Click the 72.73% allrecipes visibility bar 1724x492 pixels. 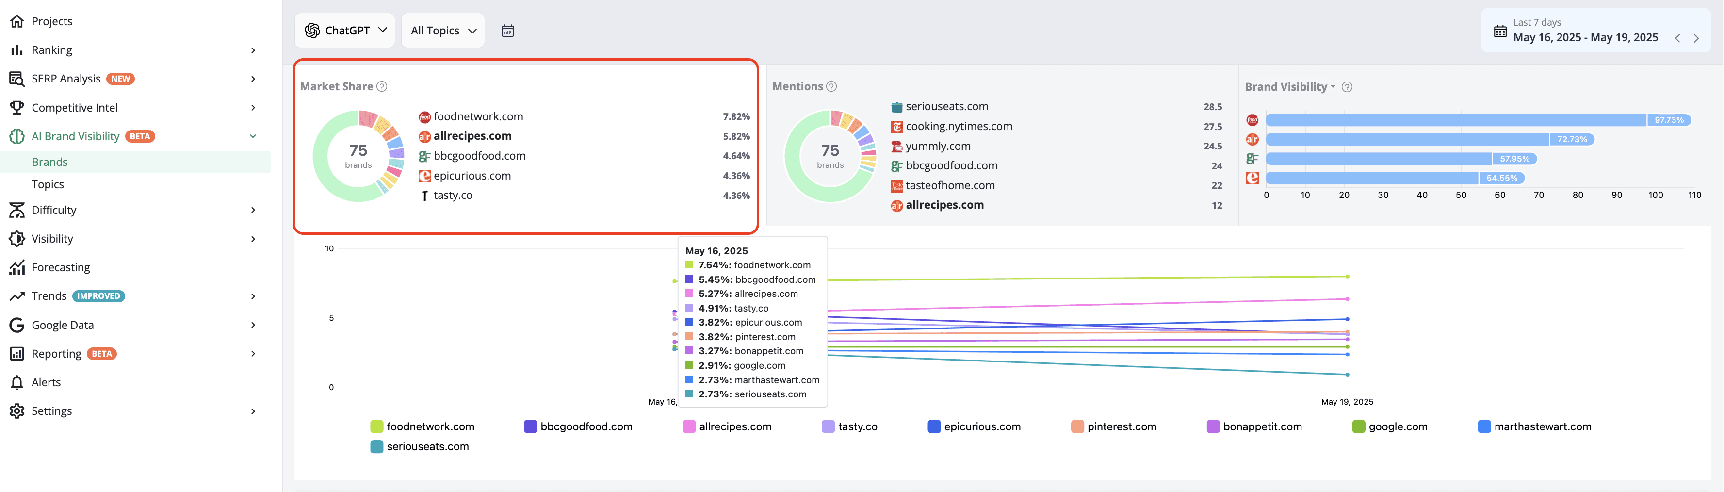click(1430, 140)
